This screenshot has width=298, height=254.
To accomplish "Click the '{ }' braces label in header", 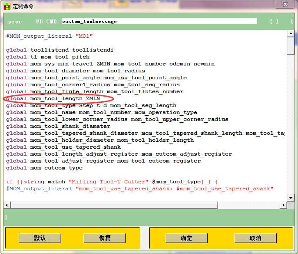I will point(274,21).
